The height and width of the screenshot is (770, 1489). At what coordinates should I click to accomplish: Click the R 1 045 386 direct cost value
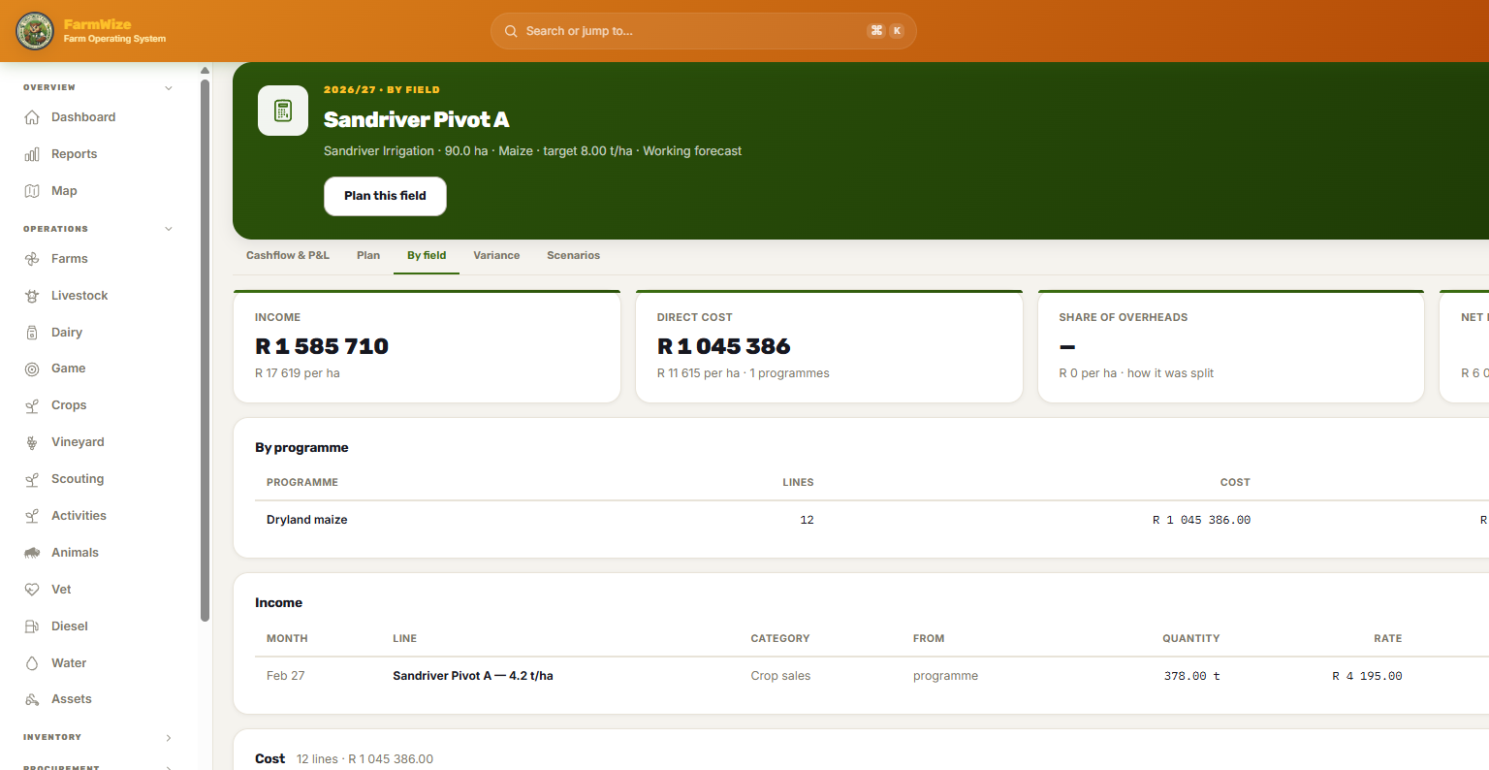click(x=723, y=346)
